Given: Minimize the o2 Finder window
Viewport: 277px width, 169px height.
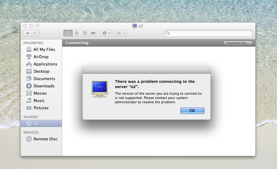Looking at the screenshot, I should pos(31,26).
